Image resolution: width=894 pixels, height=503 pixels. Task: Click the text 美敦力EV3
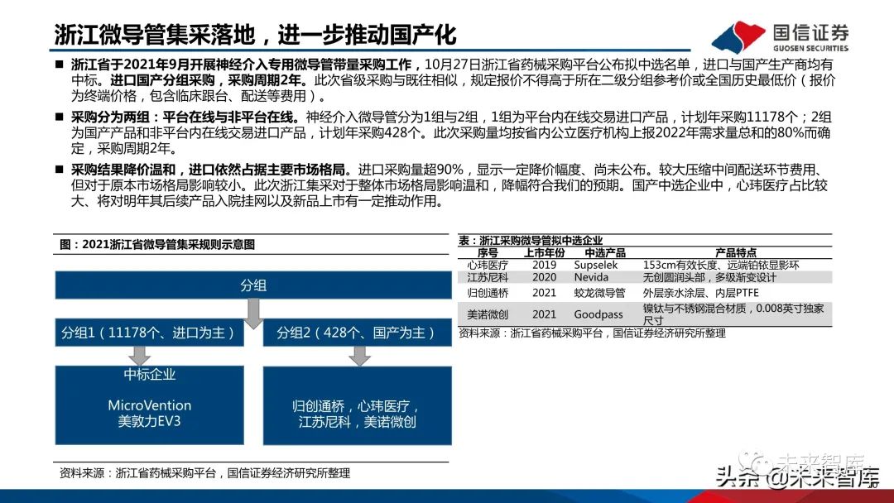coord(149,422)
